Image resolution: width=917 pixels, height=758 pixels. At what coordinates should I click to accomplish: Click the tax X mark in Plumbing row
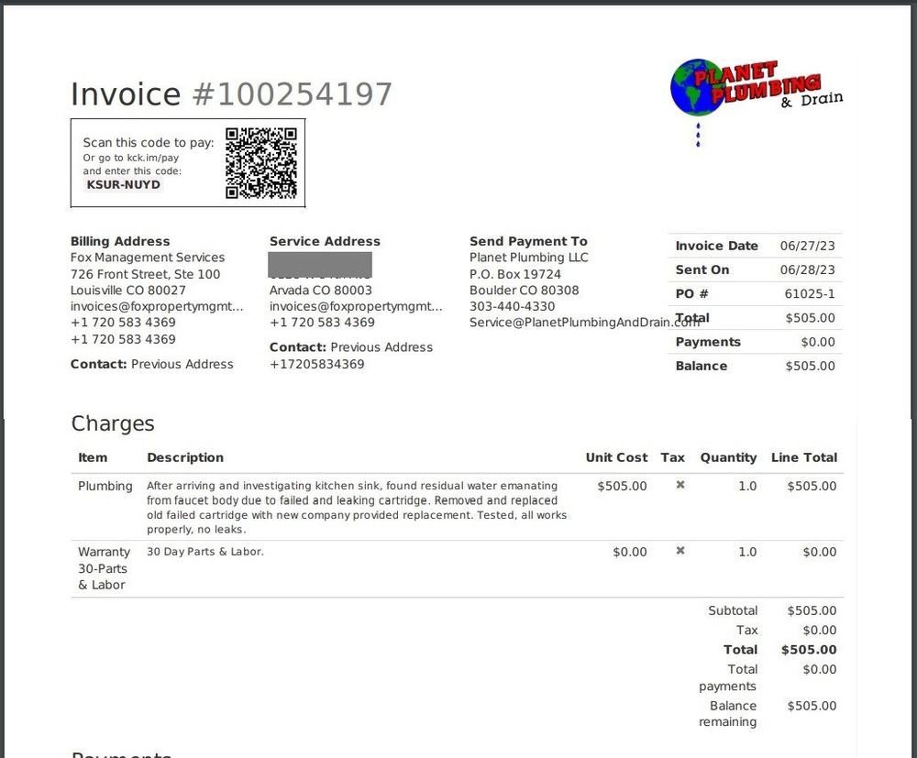679,485
